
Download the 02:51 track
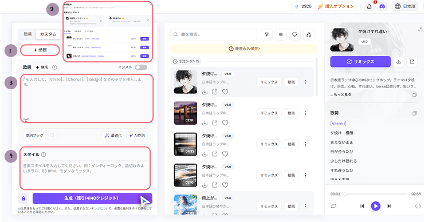click(x=205, y=123)
